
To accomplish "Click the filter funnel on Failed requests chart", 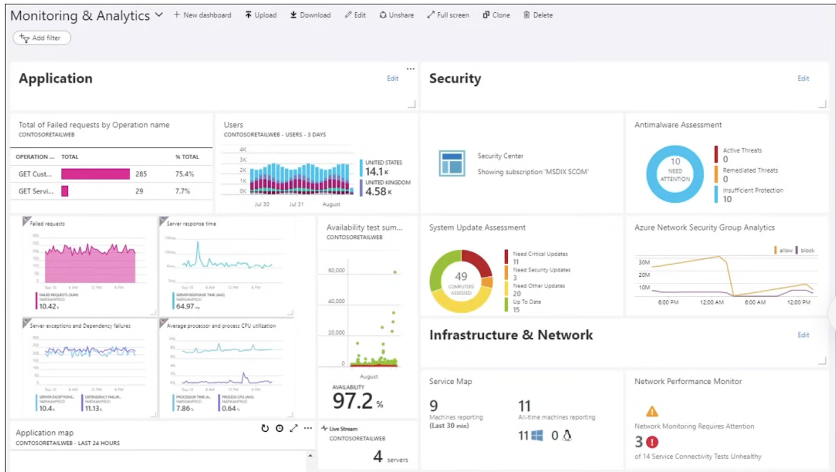I will [x=27, y=221].
